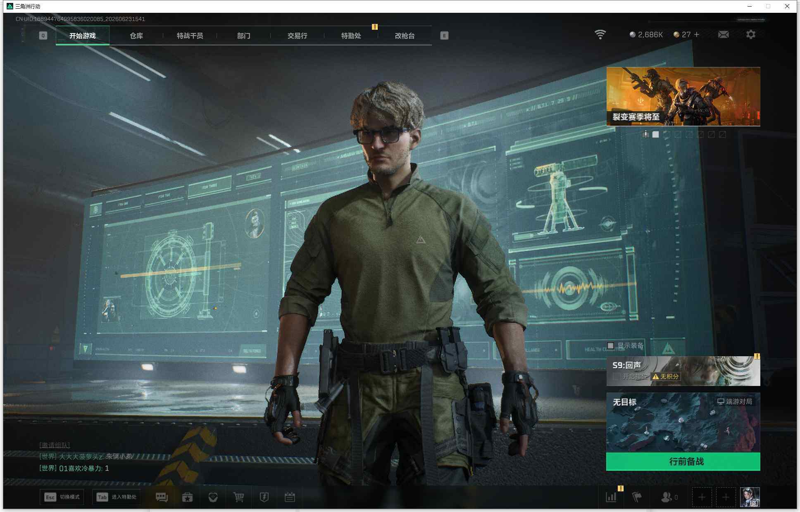This screenshot has height=512, width=800.
Task: Click the Tab 进入特勤处 button
Action: [117, 497]
